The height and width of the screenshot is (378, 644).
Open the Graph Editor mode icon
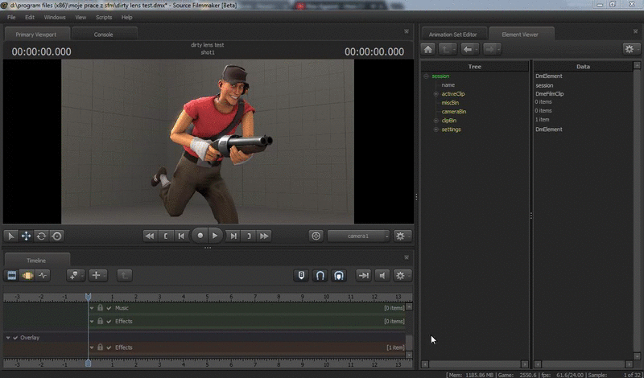43,275
